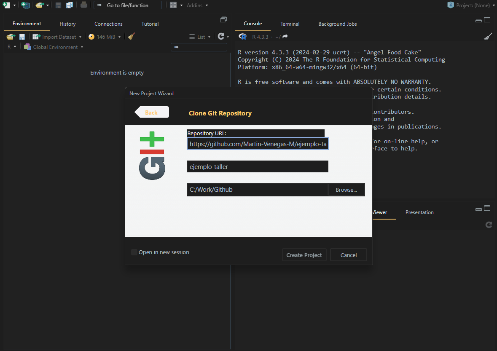Open the Addins menu
The width and height of the screenshot is (497, 351).
point(197,5)
